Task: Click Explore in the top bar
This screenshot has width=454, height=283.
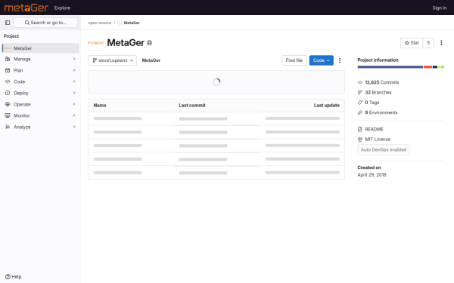Action: pyautogui.click(x=62, y=8)
